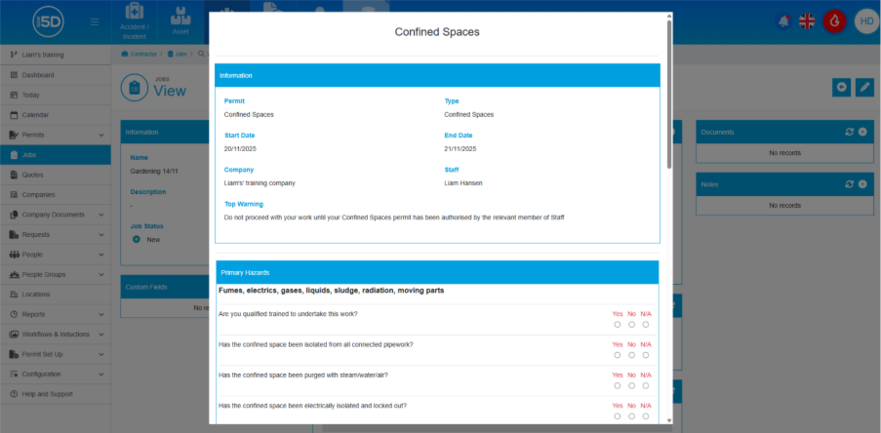Viewport: 881px width, 433px height.
Task: Expand the Reports sidebar chevron
Action: click(101, 314)
